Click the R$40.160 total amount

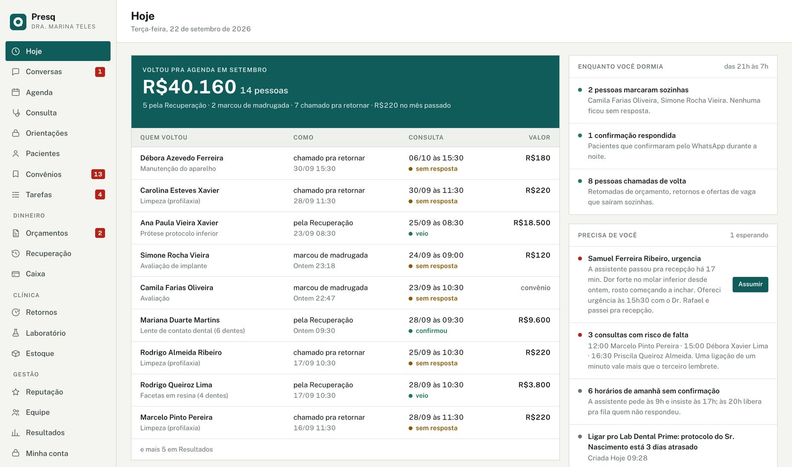point(189,87)
